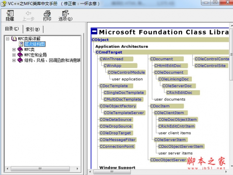
Task: Click the open-book icon beside MFC类库详解
Action: [14, 39]
